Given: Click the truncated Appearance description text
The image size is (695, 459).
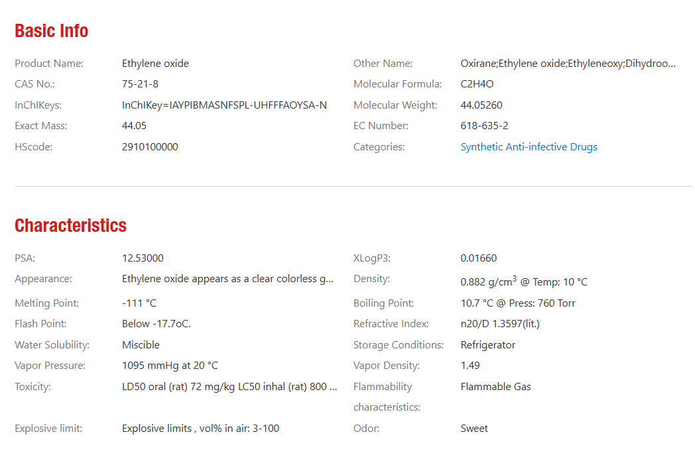Looking at the screenshot, I should coord(227,279).
